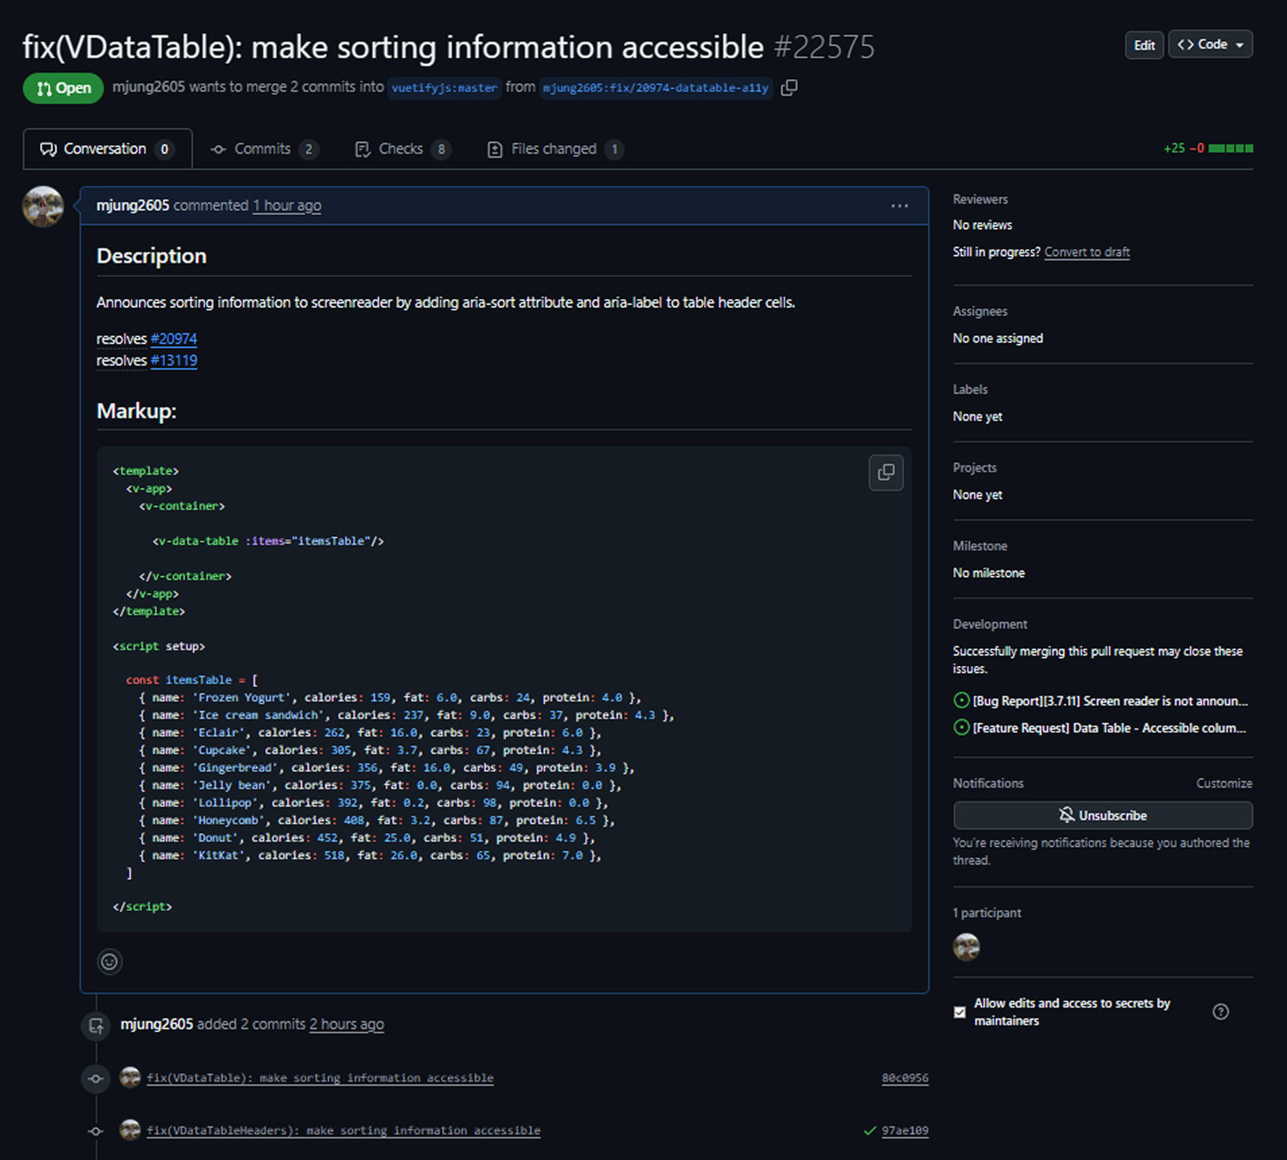Image resolution: width=1287 pixels, height=1160 pixels.
Task: Click the Projects section heading
Action: 975,467
